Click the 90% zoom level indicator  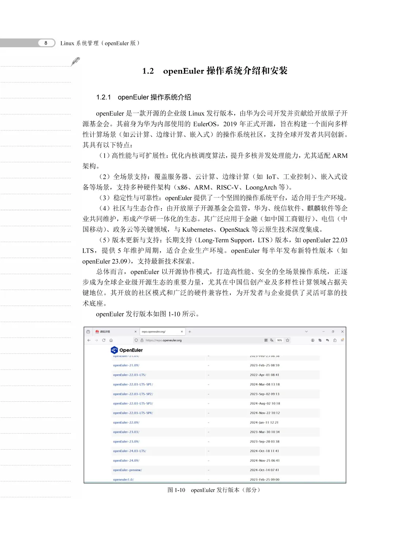280,340
